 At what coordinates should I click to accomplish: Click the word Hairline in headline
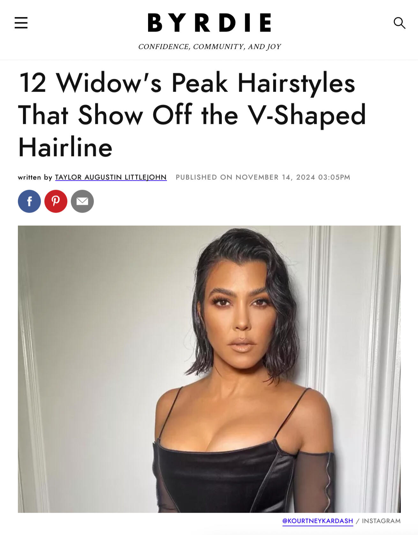pos(65,147)
